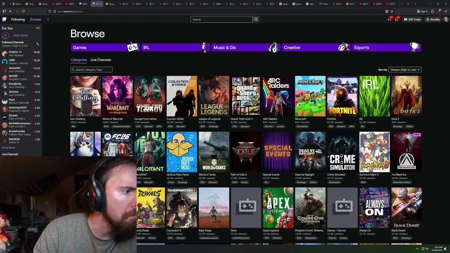Open the IRL category banner
The height and width of the screenshot is (253, 450).
coord(175,47)
